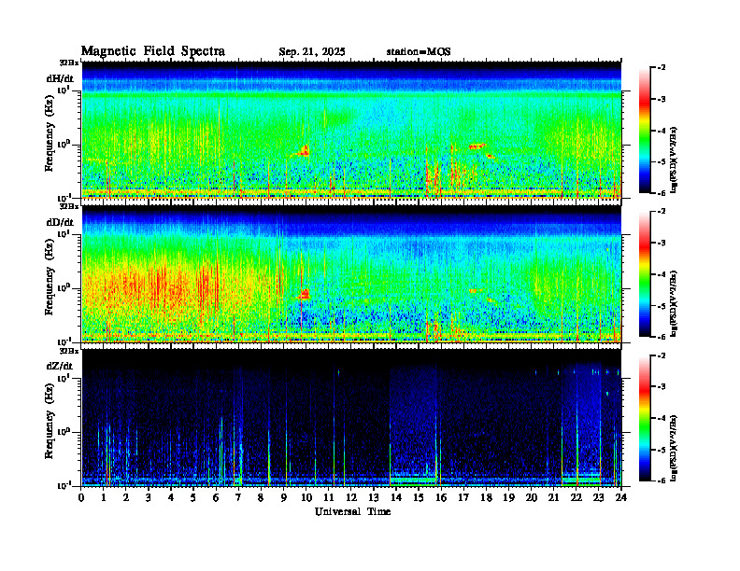Click "-4" tick on dH/dt color bar
The image size is (740, 571).
pos(662,131)
